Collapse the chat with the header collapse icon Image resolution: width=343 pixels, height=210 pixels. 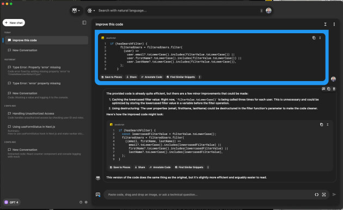[x=325, y=24]
